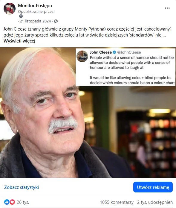The height and width of the screenshot is (208, 176).
Task: Click the @JohnCleese handle in the image
Action: coord(129,52)
